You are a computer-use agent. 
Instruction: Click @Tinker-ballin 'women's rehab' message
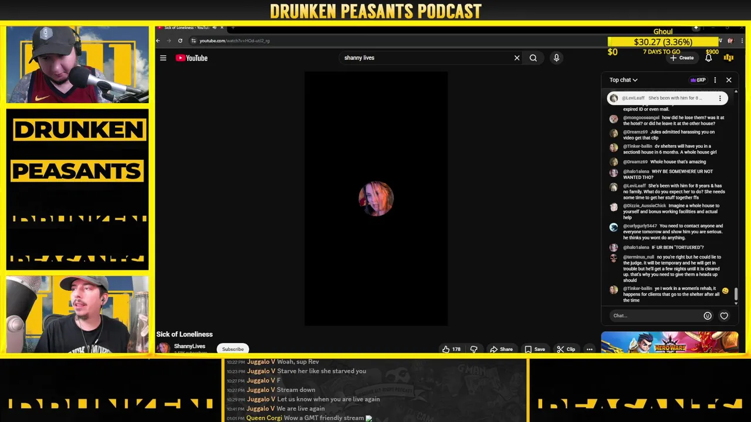pos(668,294)
